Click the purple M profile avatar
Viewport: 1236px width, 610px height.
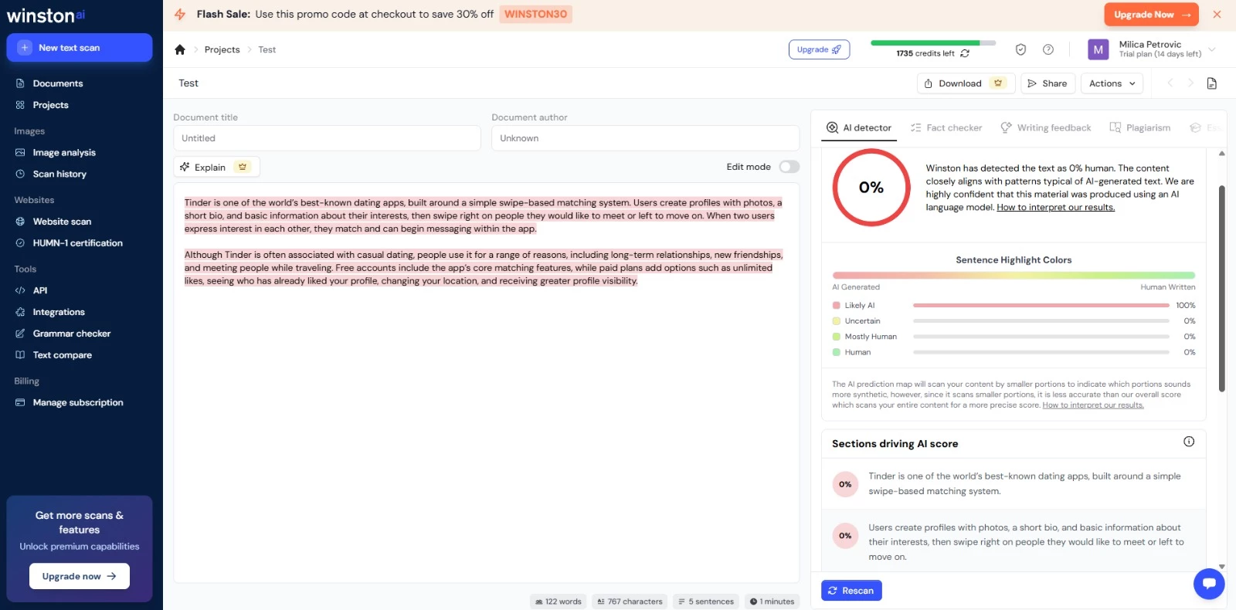1098,49
